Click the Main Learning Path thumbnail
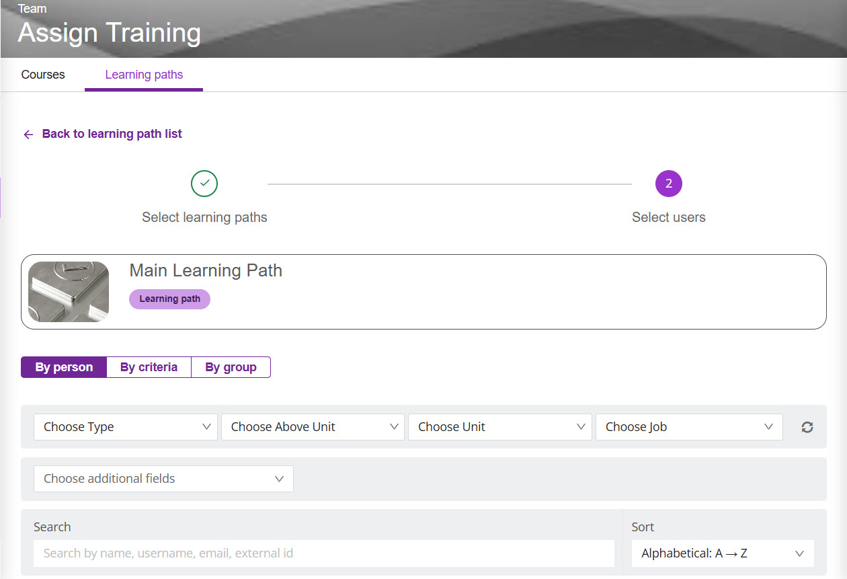 (69, 292)
